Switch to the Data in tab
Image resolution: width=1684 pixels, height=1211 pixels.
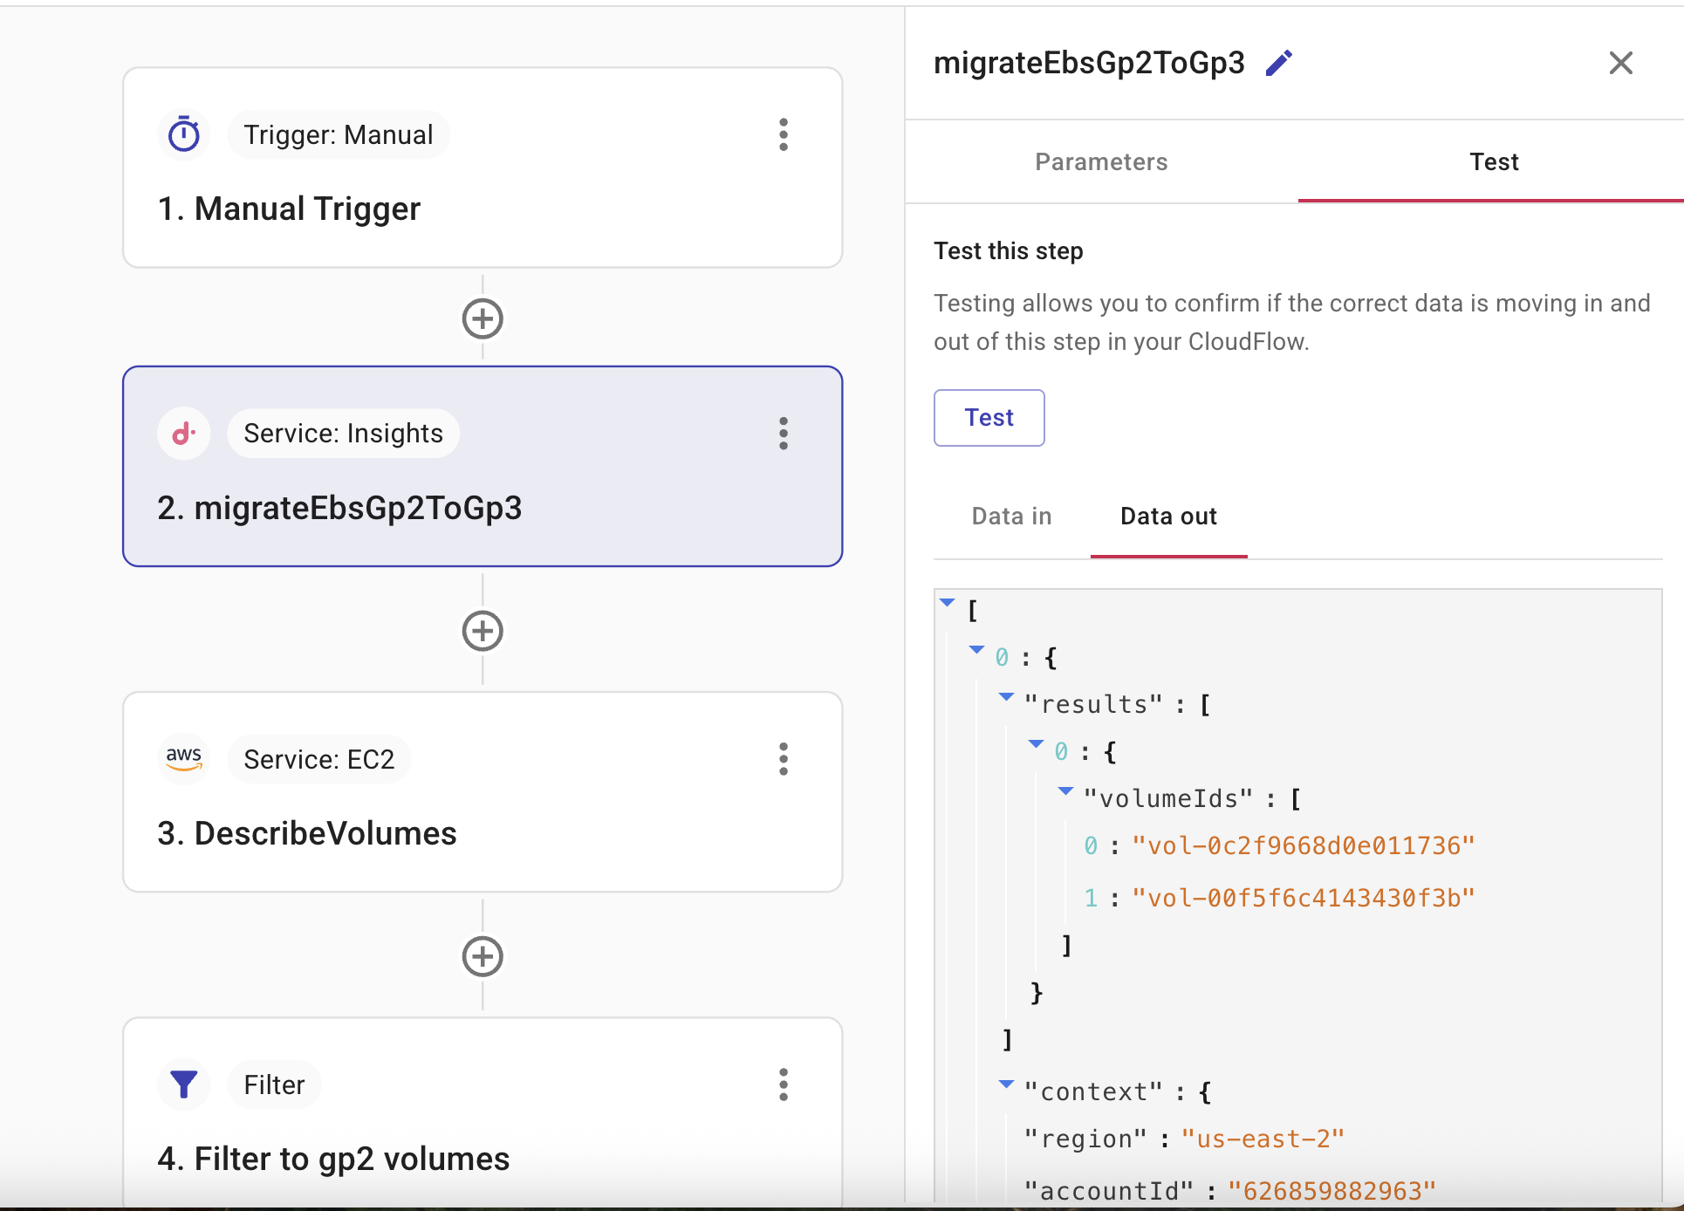[x=1011, y=517]
